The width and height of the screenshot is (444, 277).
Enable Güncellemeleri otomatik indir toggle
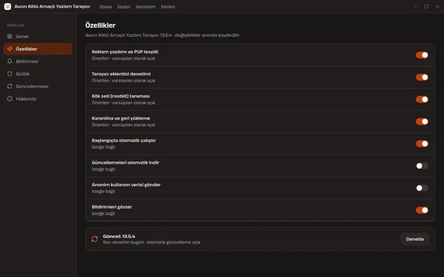(422, 166)
